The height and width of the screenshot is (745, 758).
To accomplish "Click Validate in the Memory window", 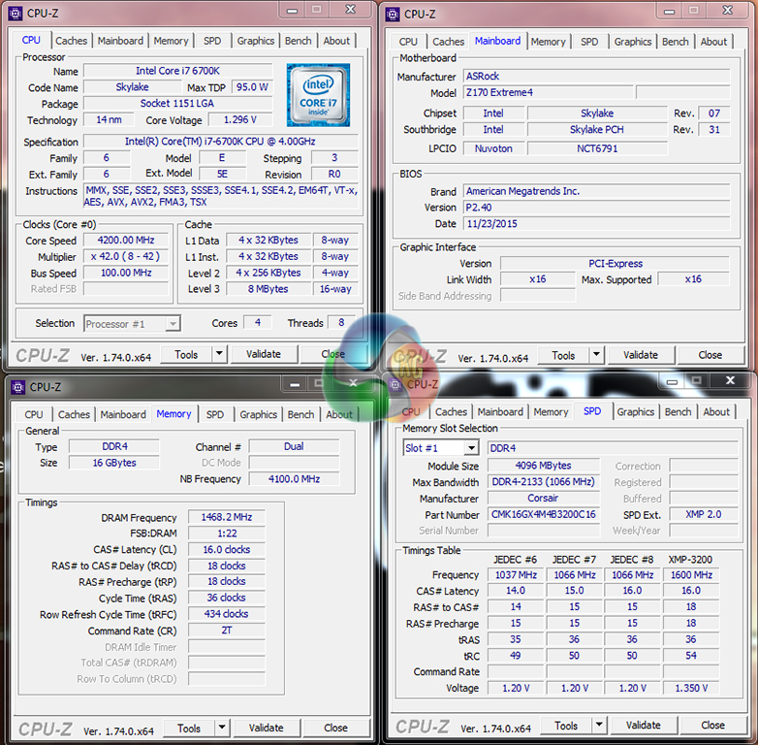I will pyautogui.click(x=266, y=729).
